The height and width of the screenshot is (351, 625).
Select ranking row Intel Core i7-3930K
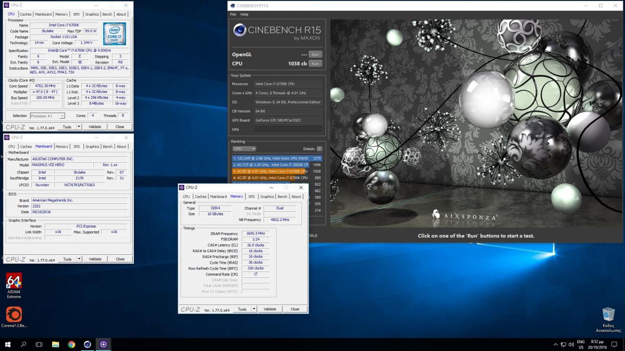tap(277, 164)
